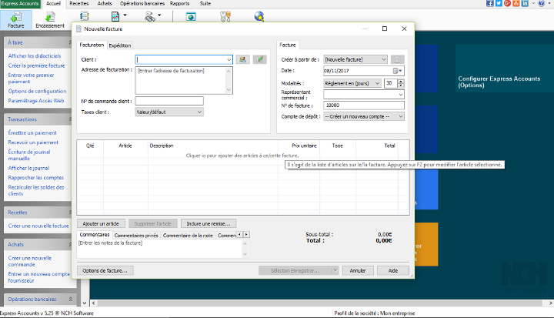554x318 pixels.
Task: Increase the payment days stepper value
Action: (x=401, y=82)
